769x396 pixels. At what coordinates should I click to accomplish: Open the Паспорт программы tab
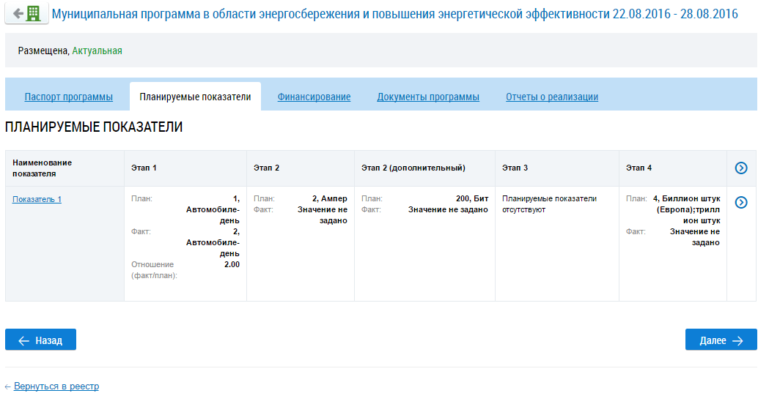[69, 97]
